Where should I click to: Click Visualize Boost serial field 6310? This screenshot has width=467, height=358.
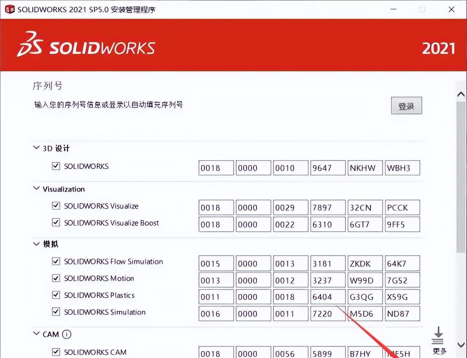pos(328,224)
